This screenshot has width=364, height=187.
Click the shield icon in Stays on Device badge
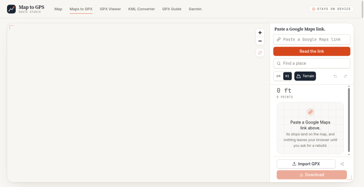click(x=314, y=9)
